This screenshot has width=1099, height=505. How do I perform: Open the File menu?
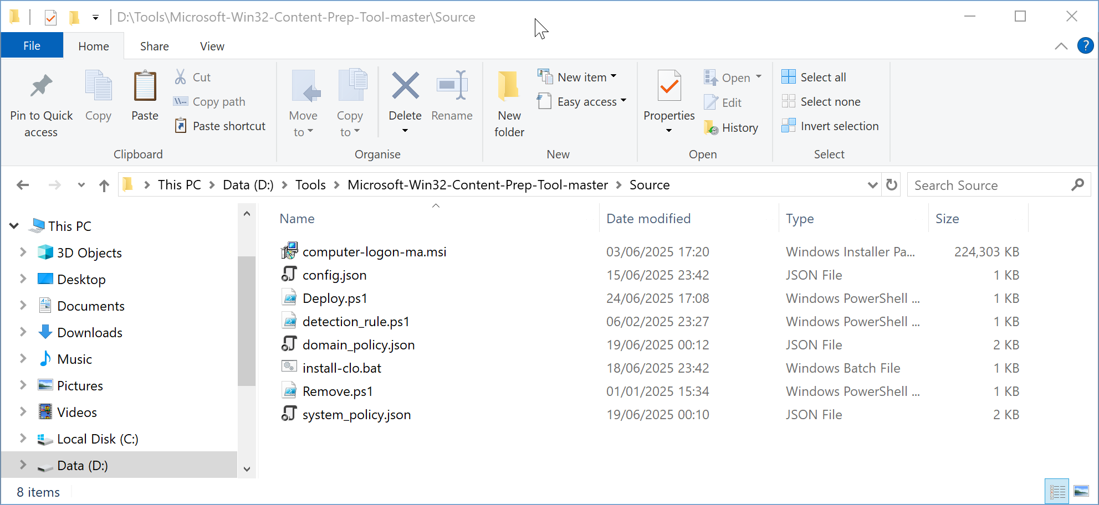[32, 45]
